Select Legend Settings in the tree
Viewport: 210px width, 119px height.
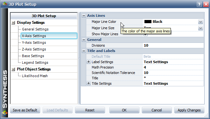coord(35,63)
